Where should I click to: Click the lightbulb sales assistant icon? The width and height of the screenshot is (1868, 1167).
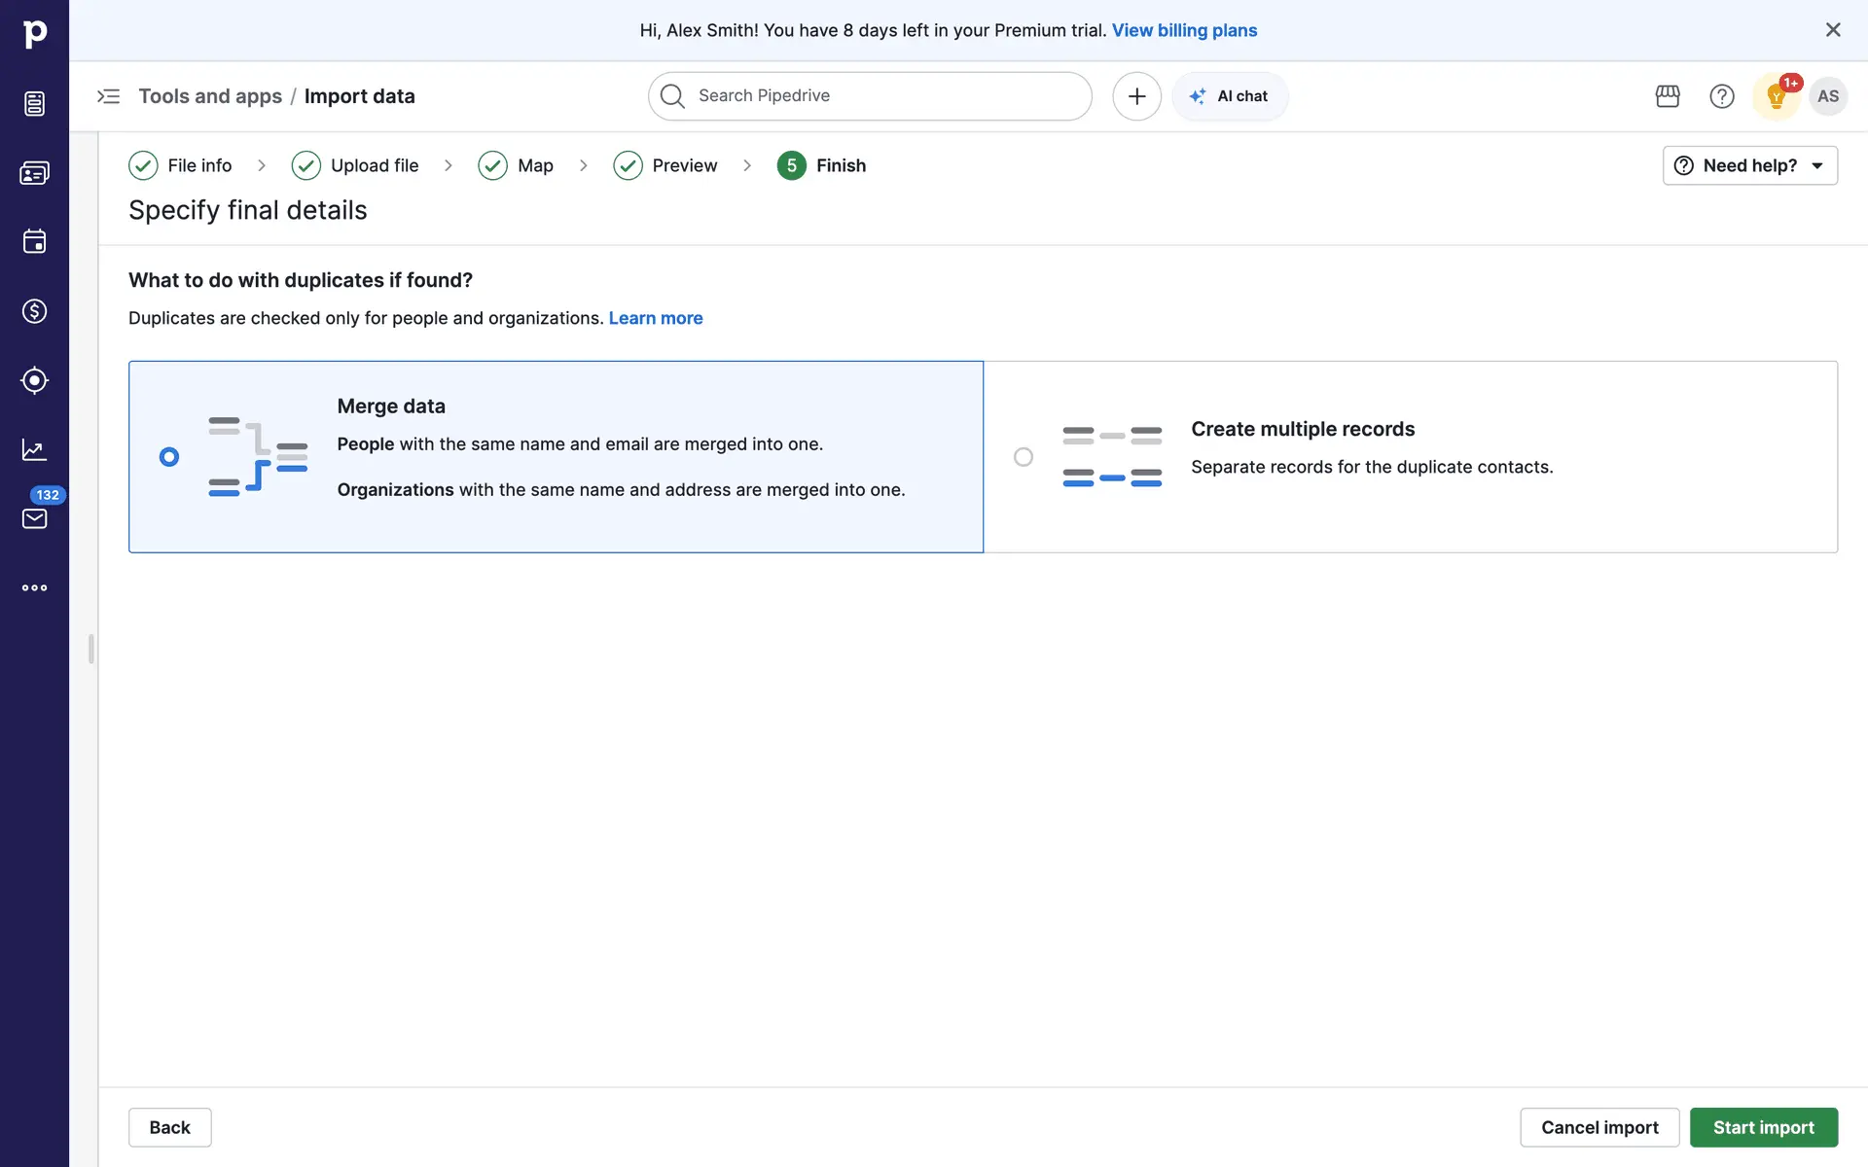coord(1776,96)
